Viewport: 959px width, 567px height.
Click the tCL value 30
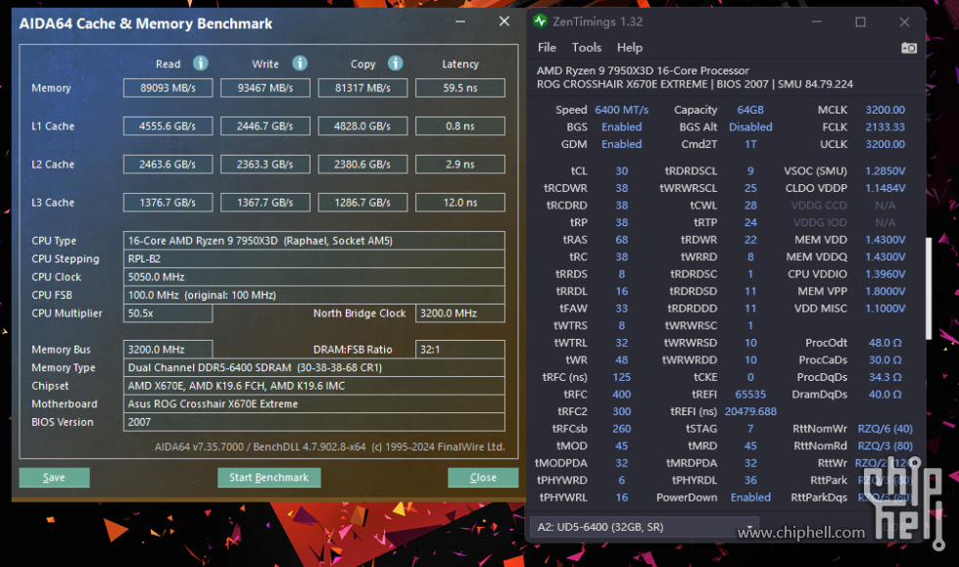pyautogui.click(x=621, y=171)
